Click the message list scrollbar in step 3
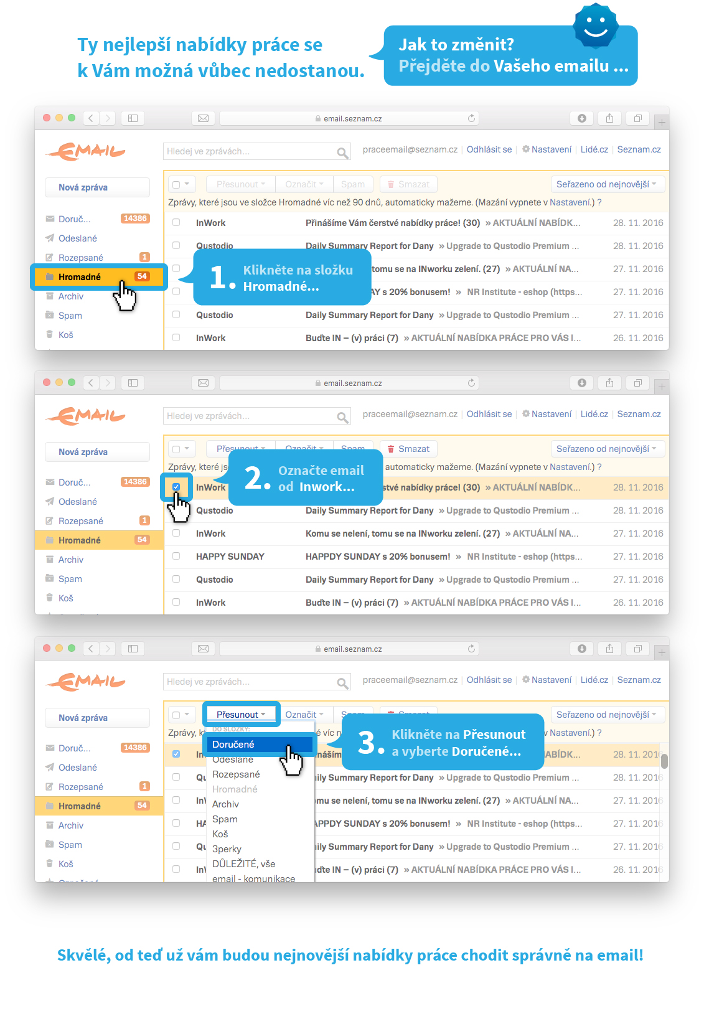Screen dimensions: 704x1011 [664, 761]
